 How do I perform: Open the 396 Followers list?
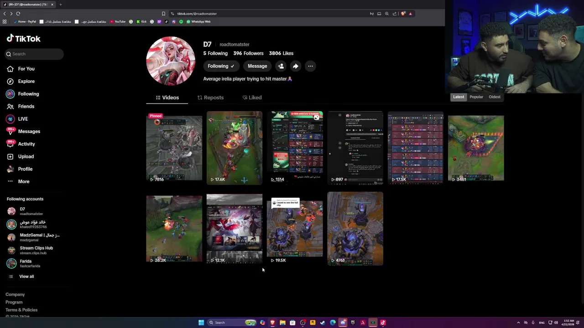[248, 53]
